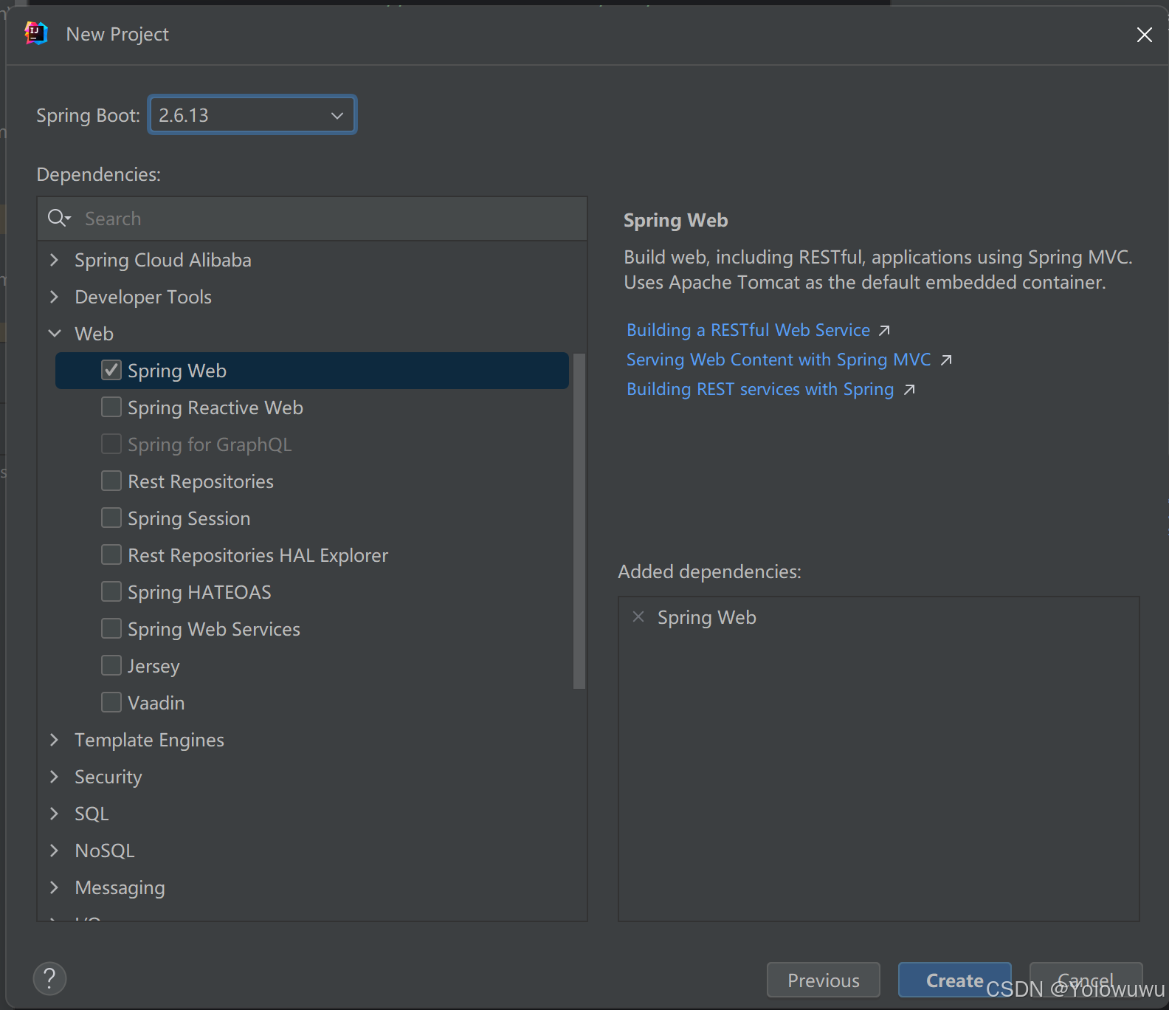This screenshot has width=1169, height=1010.
Task: Expand the Template Engines group
Action: point(54,740)
